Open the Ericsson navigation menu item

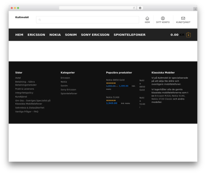coord(36,35)
